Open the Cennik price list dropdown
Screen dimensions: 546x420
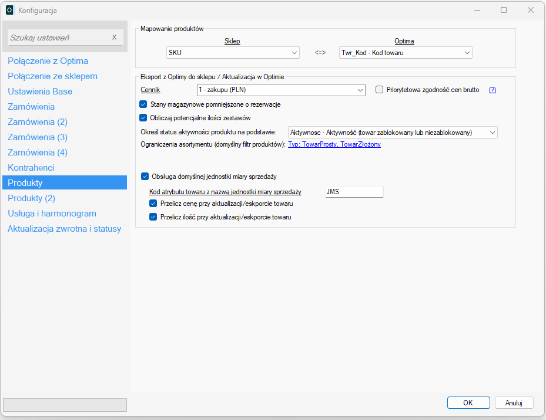click(x=281, y=90)
